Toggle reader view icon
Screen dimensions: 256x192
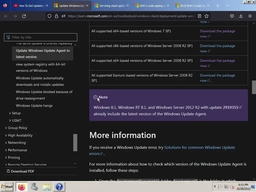(199, 16)
